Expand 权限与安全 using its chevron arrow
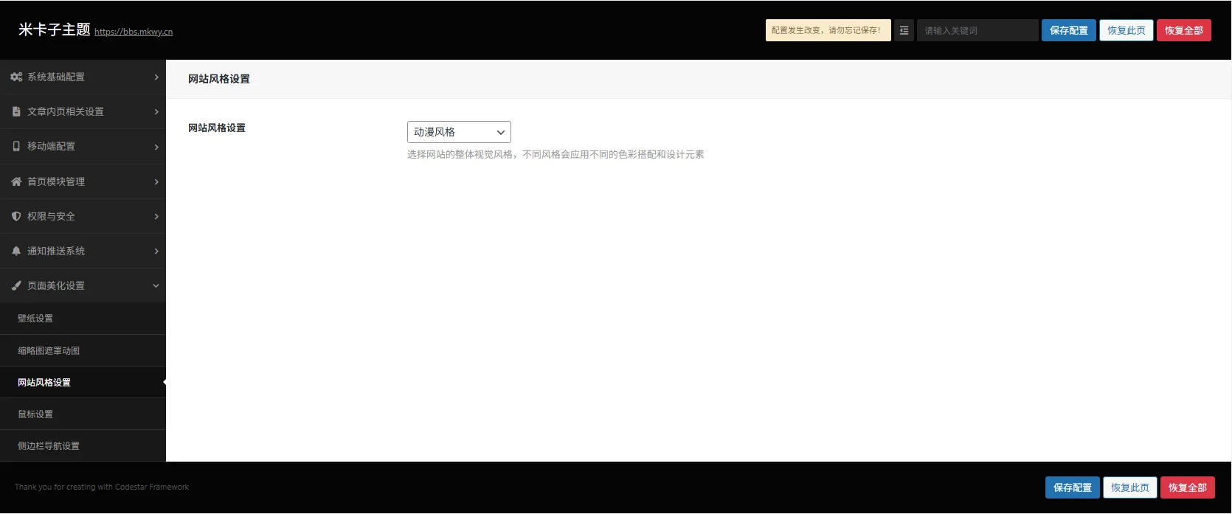This screenshot has width=1232, height=514. (x=156, y=216)
